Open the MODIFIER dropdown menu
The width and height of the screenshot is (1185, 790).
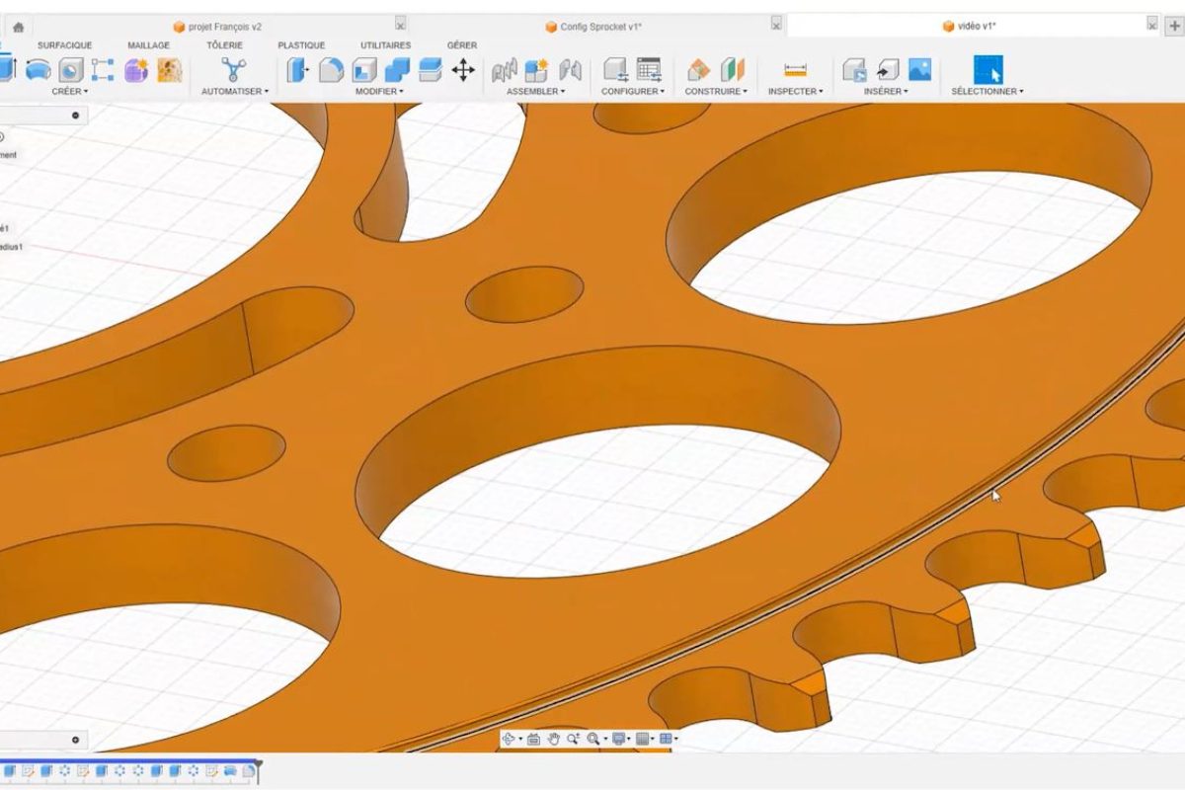click(379, 92)
